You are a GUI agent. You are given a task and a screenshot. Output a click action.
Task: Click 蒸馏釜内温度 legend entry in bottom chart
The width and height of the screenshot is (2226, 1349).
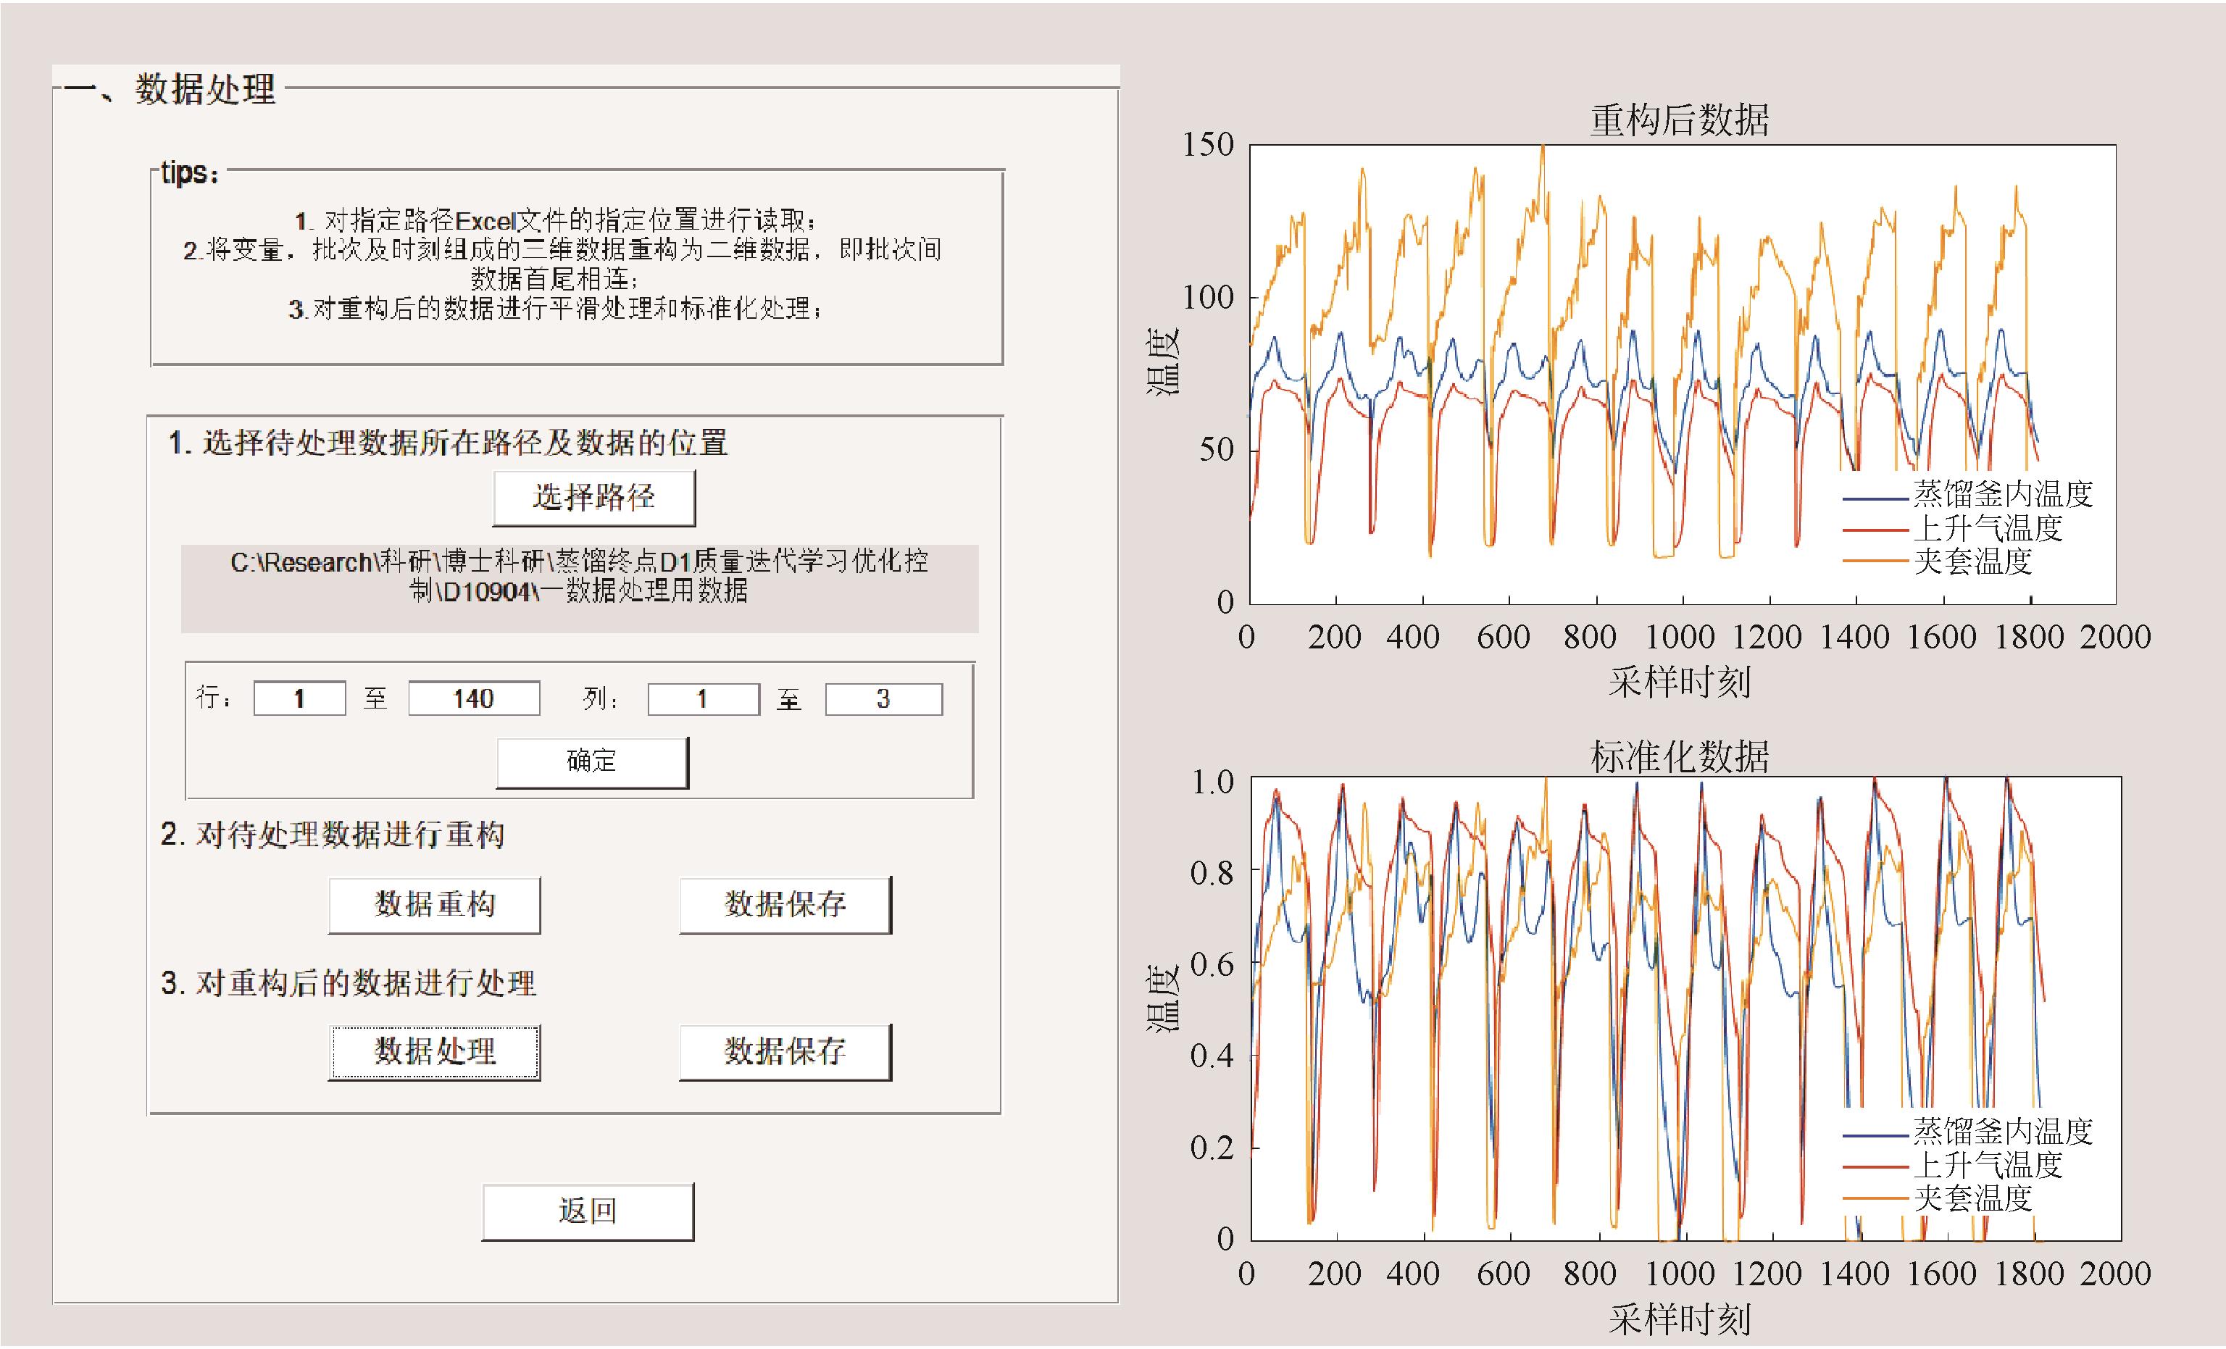pos(2002,1131)
